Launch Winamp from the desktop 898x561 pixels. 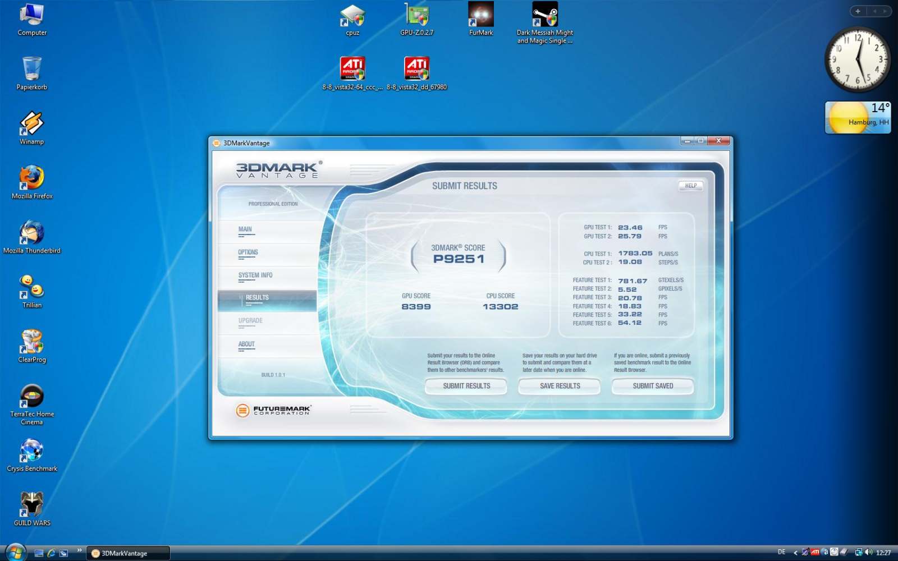tap(32, 128)
